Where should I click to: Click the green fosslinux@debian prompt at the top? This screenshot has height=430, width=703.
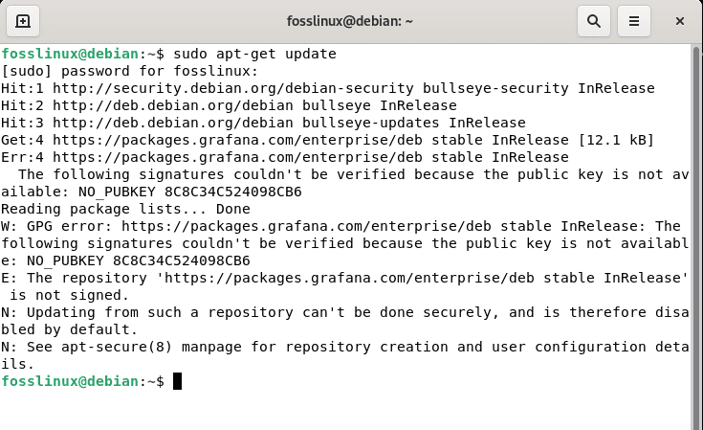click(71, 54)
